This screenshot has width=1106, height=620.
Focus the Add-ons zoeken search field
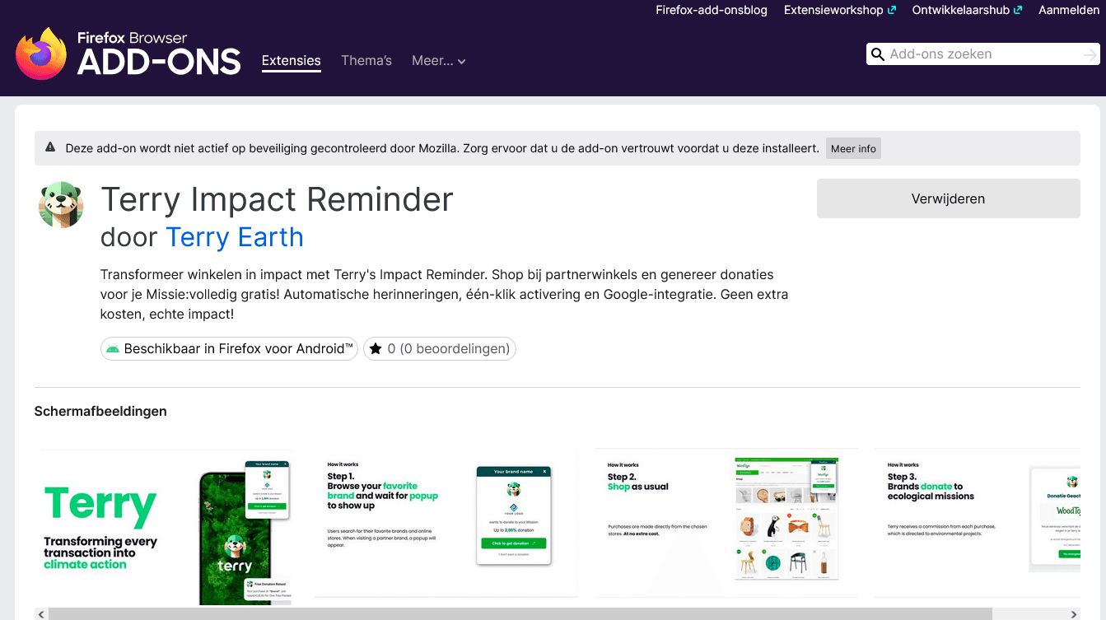[x=983, y=55]
